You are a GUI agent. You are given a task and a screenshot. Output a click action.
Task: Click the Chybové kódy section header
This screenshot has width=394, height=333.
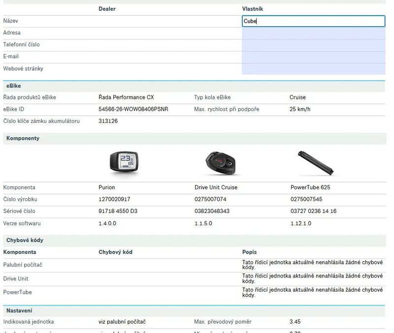point(25,240)
